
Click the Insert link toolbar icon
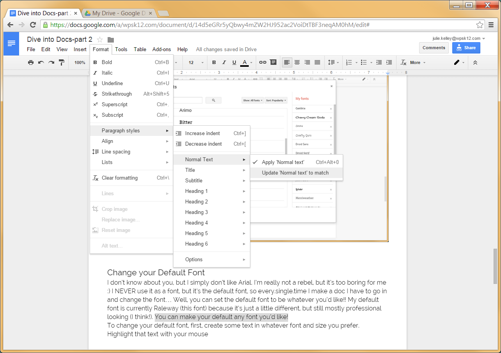(x=263, y=62)
